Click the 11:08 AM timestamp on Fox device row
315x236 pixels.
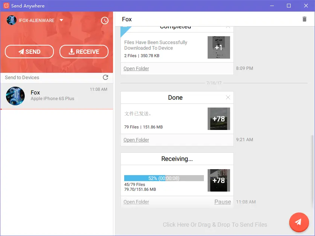coord(98,89)
